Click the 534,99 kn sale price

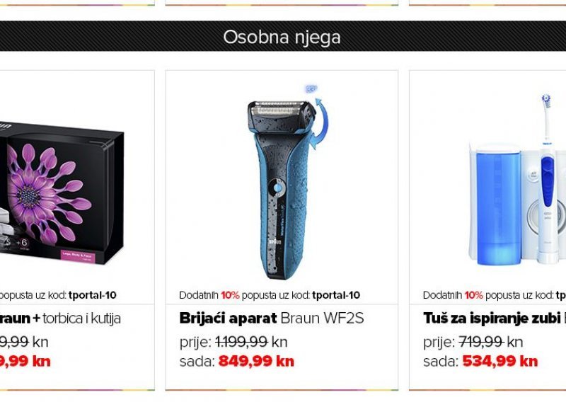point(500,361)
